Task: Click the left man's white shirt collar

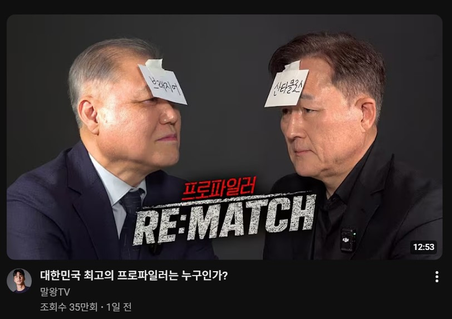Action: (x=114, y=185)
